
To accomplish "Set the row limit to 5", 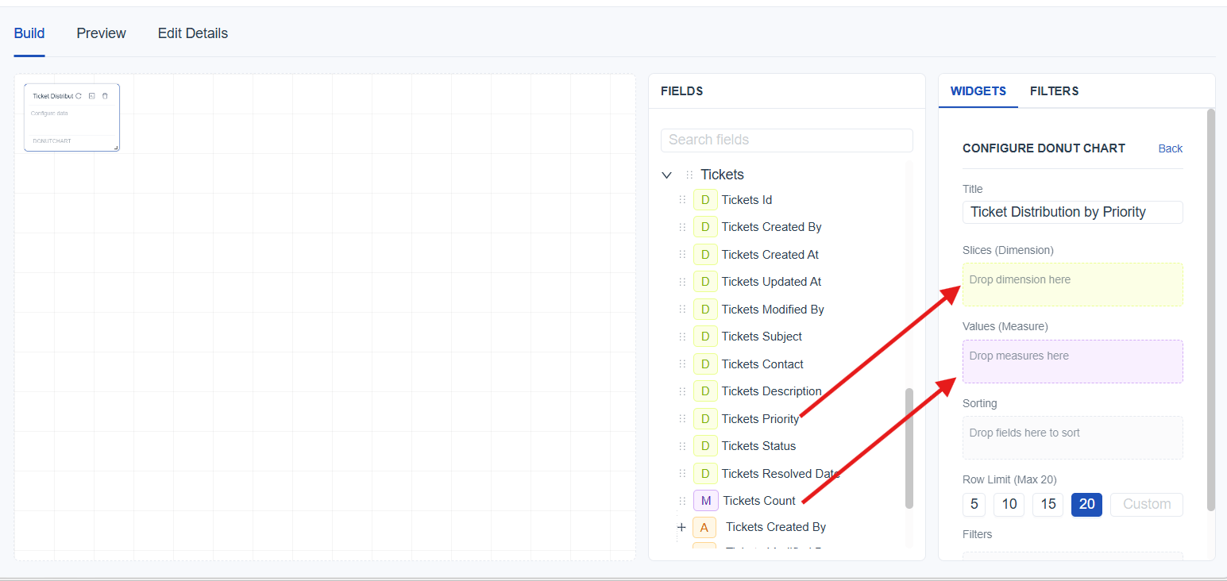I will pyautogui.click(x=974, y=505).
